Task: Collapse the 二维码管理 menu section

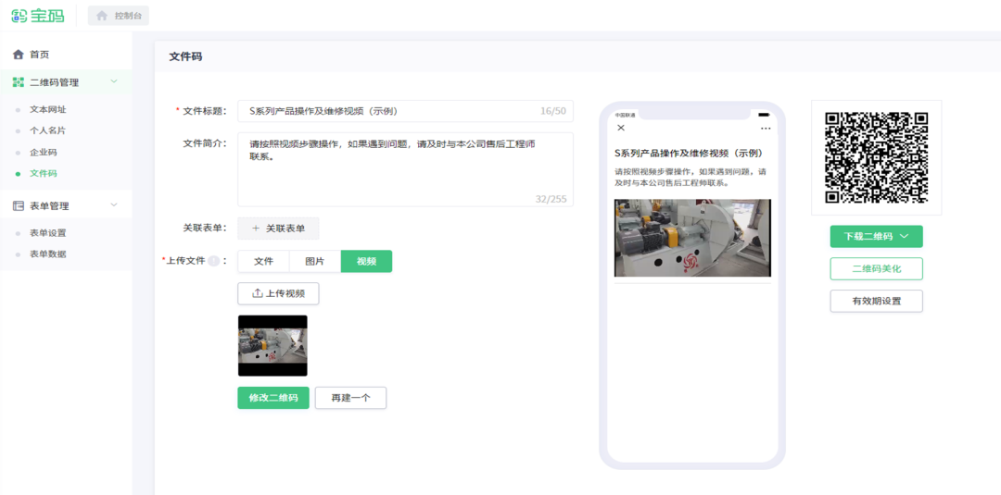Action: tap(114, 82)
